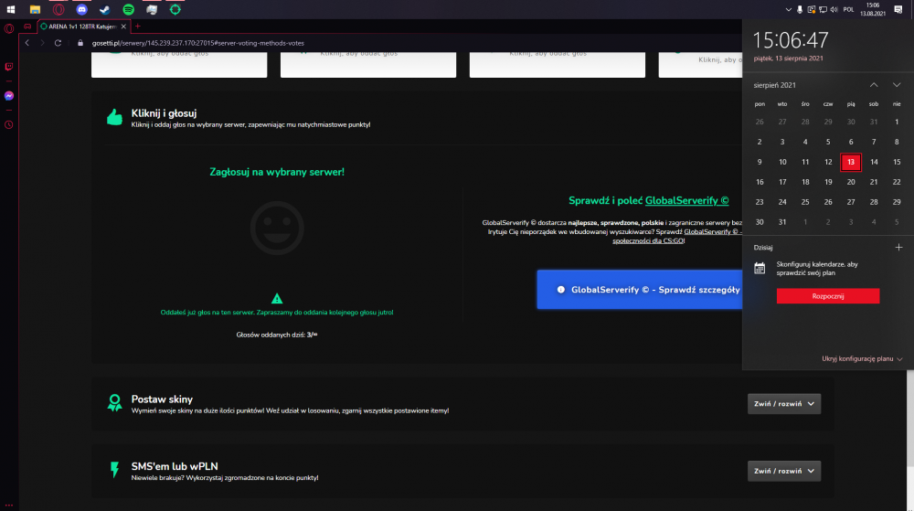Click the Postaw skiny award ribbon icon

(115, 402)
